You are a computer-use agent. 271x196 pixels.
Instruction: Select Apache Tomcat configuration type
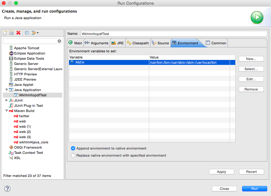(27, 48)
